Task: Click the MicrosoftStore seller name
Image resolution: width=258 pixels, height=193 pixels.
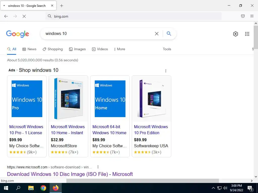Action: tap(64, 146)
